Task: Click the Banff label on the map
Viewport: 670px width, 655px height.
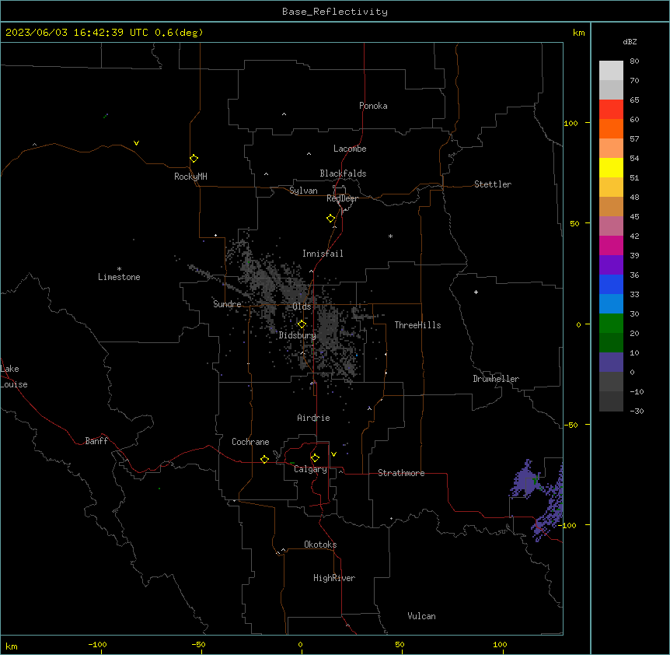Action: pyautogui.click(x=96, y=441)
